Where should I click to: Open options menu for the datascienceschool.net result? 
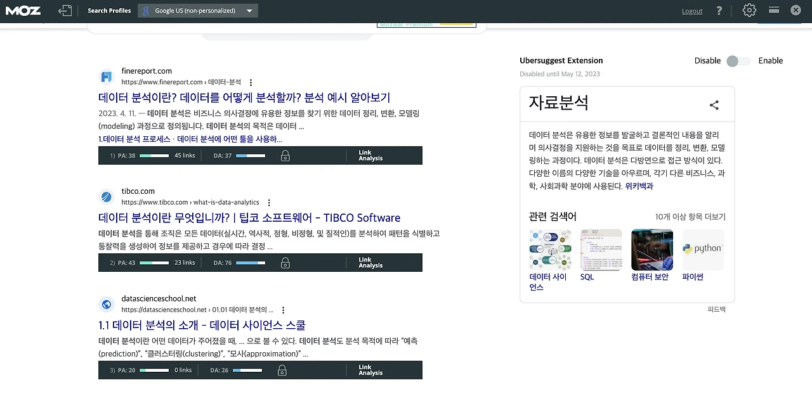[283, 310]
